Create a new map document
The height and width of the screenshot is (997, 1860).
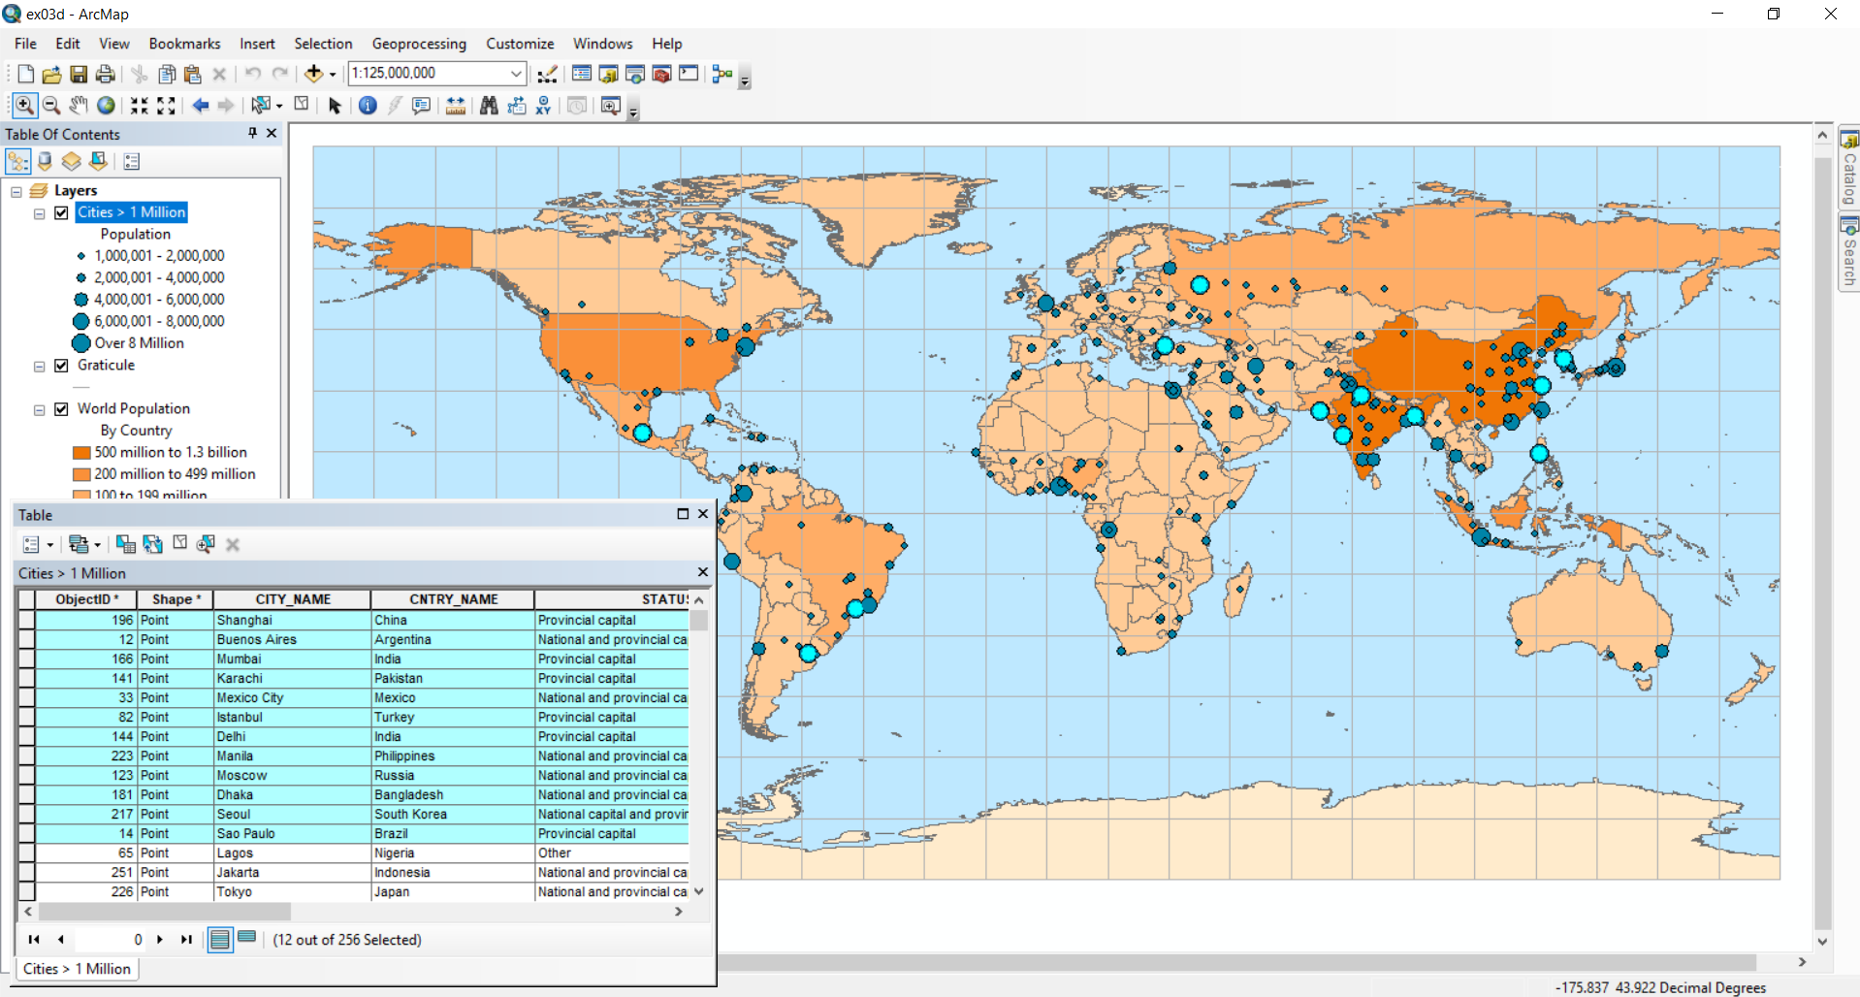pyautogui.click(x=26, y=74)
